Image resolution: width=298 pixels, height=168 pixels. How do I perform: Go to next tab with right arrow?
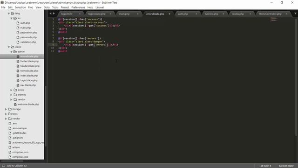pos(54,14)
